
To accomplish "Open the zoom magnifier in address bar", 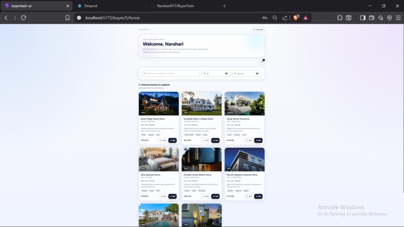I will point(275,18).
